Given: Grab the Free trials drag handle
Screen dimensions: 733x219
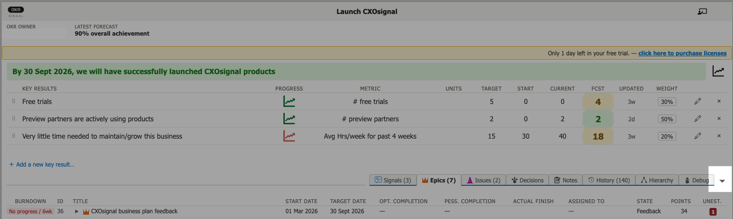Looking at the screenshot, I should pyautogui.click(x=13, y=102).
